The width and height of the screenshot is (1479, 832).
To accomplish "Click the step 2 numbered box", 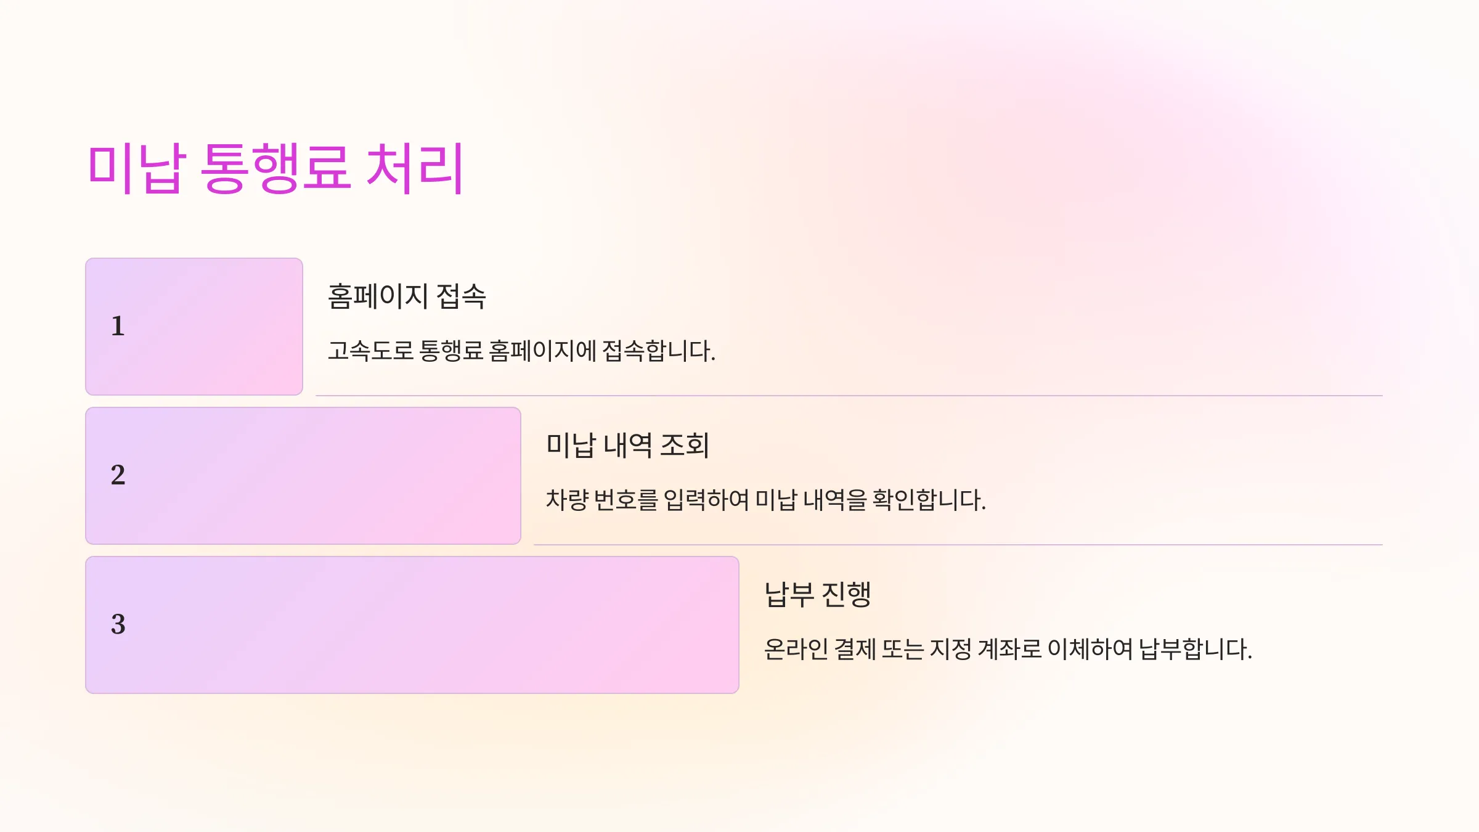I will click(303, 476).
